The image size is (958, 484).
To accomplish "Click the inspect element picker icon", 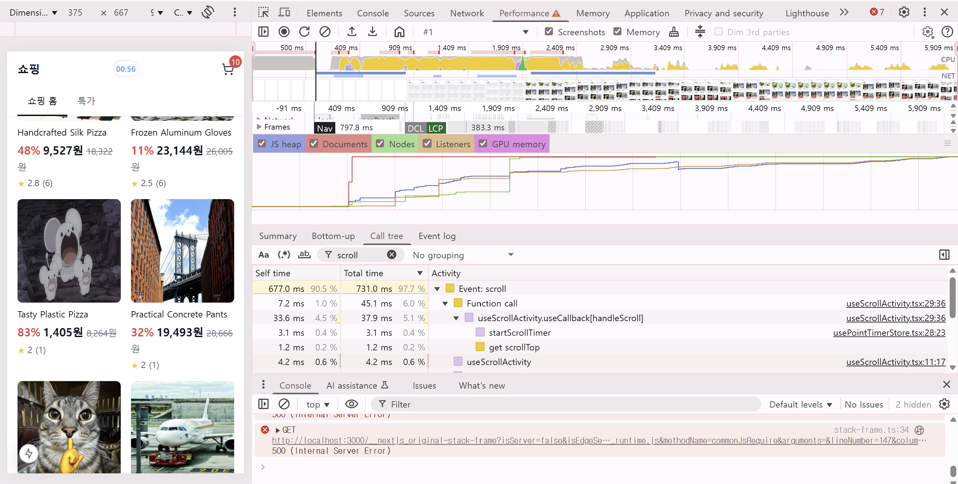I will click(263, 13).
